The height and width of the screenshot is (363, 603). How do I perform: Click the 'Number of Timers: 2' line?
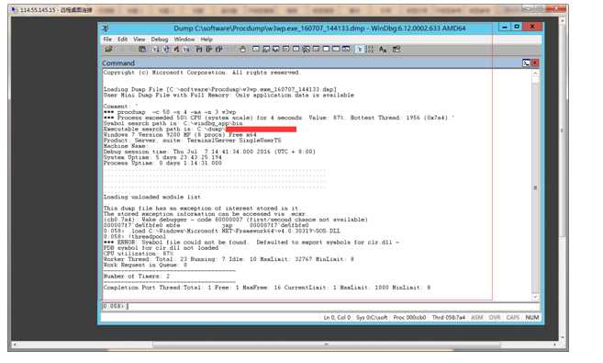(x=136, y=277)
